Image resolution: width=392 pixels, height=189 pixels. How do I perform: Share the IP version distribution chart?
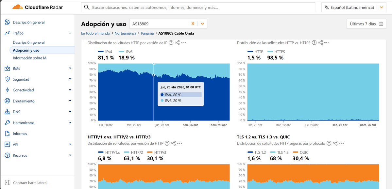177,43
